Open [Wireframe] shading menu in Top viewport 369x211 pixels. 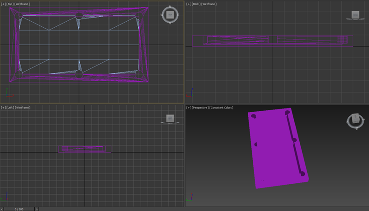coord(22,4)
